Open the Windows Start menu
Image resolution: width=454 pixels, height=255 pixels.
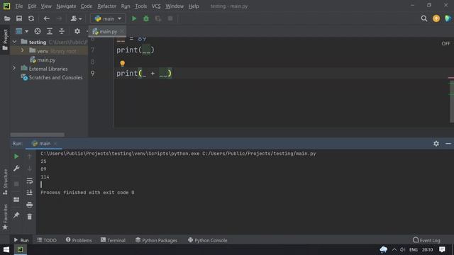click(x=6, y=249)
